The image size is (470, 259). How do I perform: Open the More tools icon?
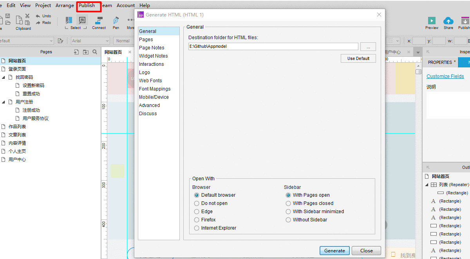[x=131, y=20]
